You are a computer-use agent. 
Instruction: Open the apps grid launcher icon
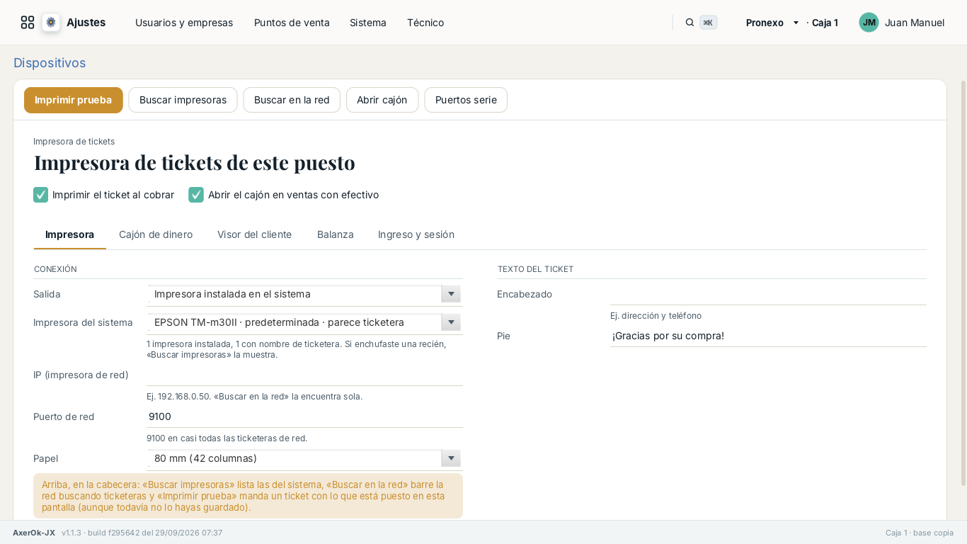[28, 23]
